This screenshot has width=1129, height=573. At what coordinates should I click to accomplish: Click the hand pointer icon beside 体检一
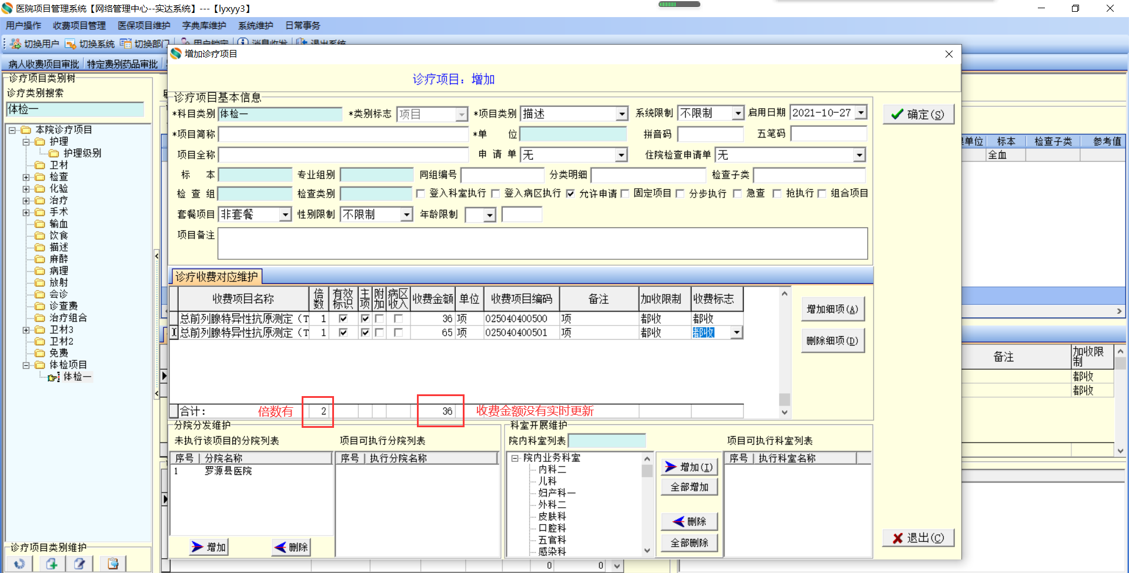(x=54, y=377)
